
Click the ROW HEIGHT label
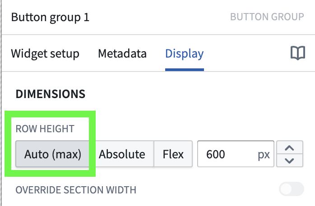coord(45,129)
